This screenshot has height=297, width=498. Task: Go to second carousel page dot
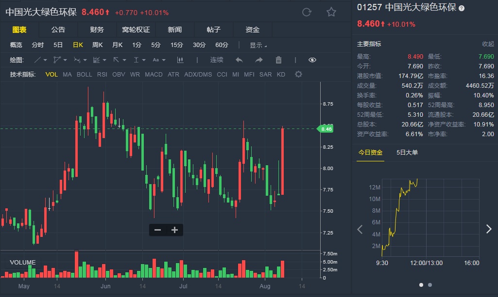coord(430,285)
